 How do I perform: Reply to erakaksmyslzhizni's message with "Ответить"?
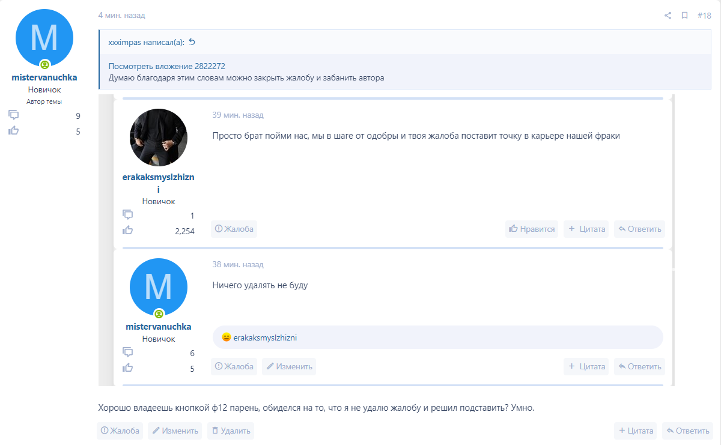pyautogui.click(x=639, y=229)
